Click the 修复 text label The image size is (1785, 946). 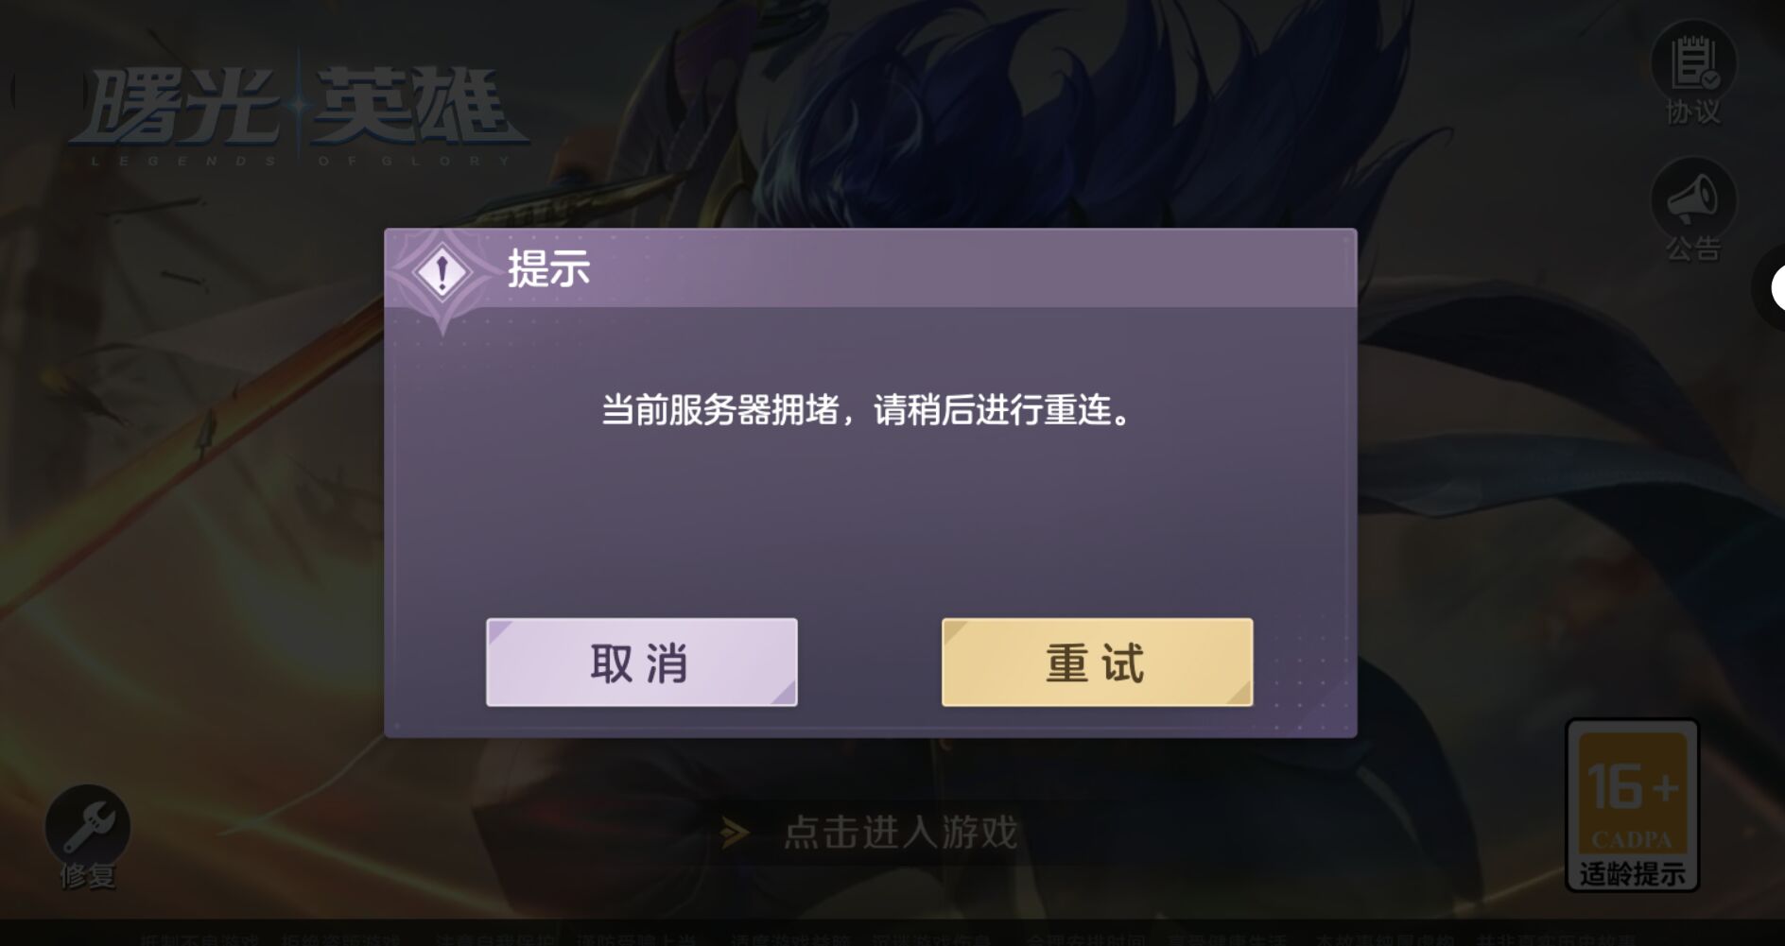coord(88,876)
